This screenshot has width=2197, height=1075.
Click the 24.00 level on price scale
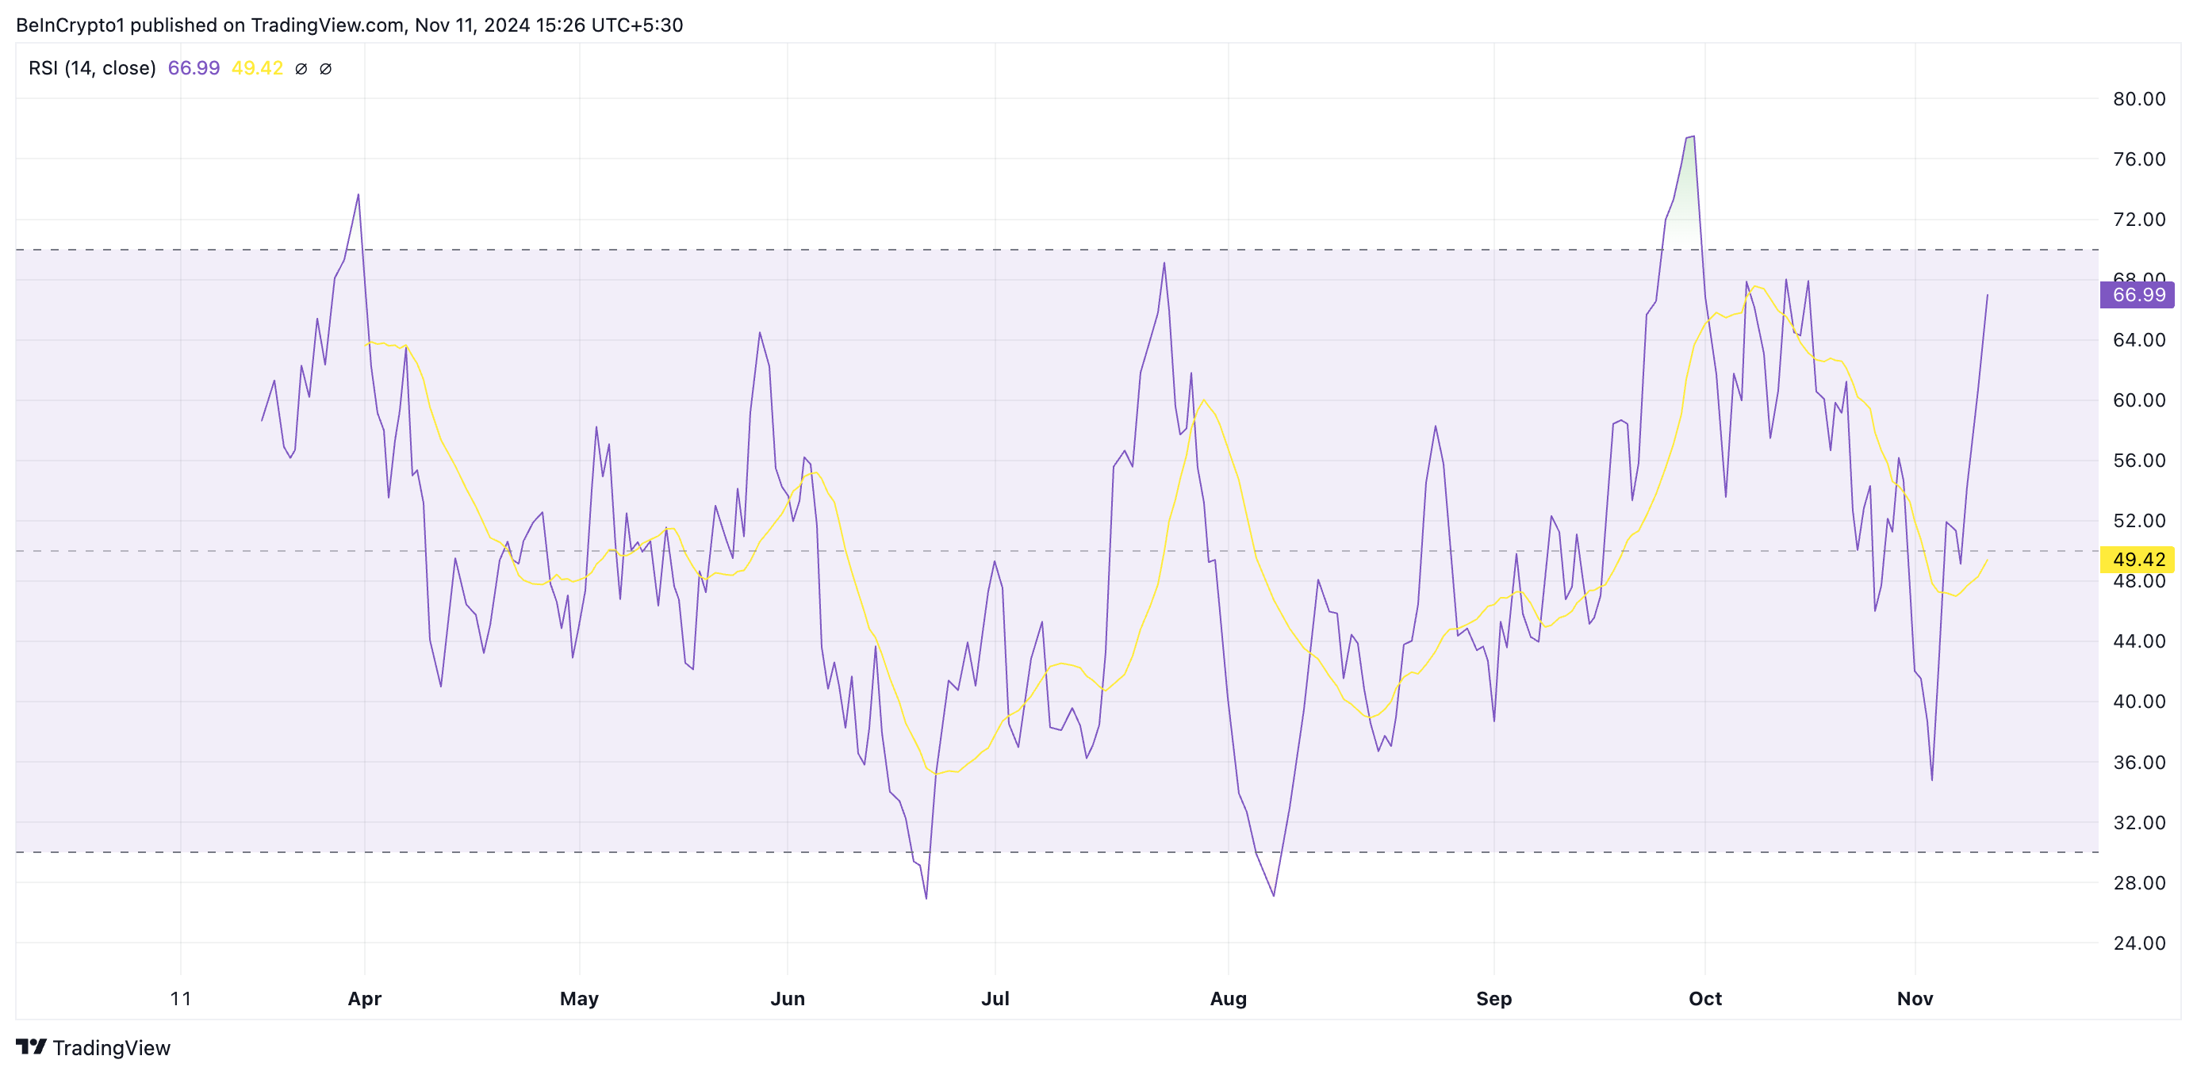2138,943
